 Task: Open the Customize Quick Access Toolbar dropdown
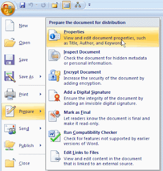[89, 5]
